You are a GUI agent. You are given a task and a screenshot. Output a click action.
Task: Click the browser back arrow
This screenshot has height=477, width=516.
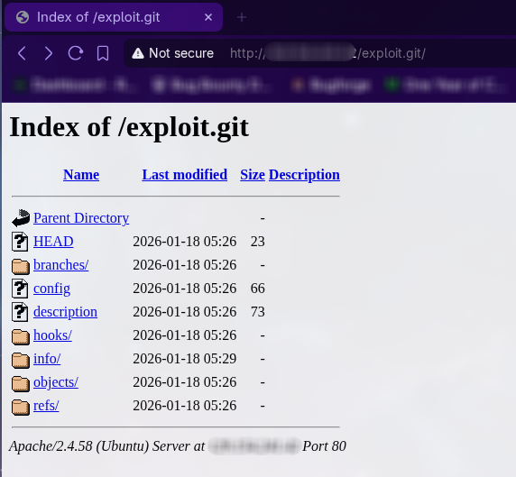tap(22, 53)
